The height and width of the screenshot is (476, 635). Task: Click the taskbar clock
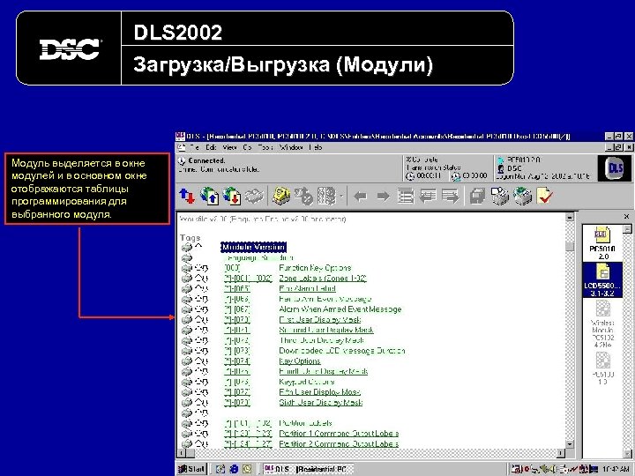point(615,469)
